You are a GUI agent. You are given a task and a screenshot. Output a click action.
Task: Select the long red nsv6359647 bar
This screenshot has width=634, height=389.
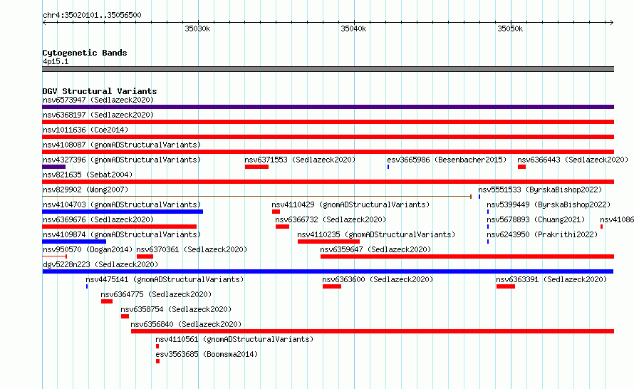pos(467,256)
